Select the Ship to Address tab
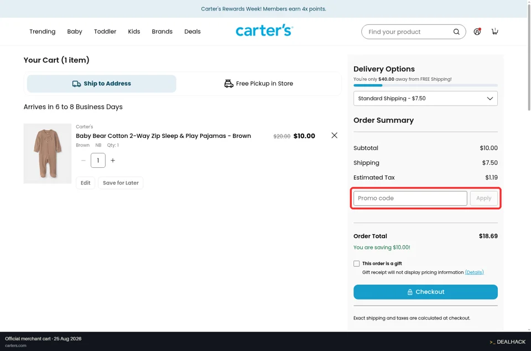531x351 pixels. point(102,84)
